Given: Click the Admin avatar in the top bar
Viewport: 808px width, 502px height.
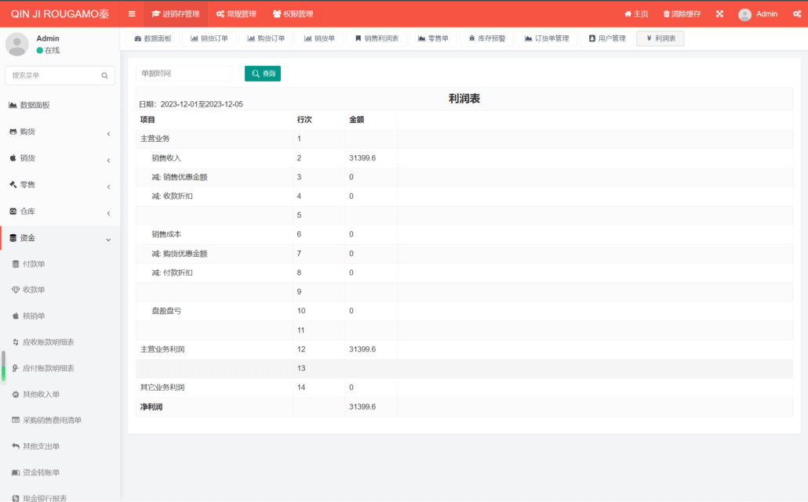Looking at the screenshot, I should (744, 14).
